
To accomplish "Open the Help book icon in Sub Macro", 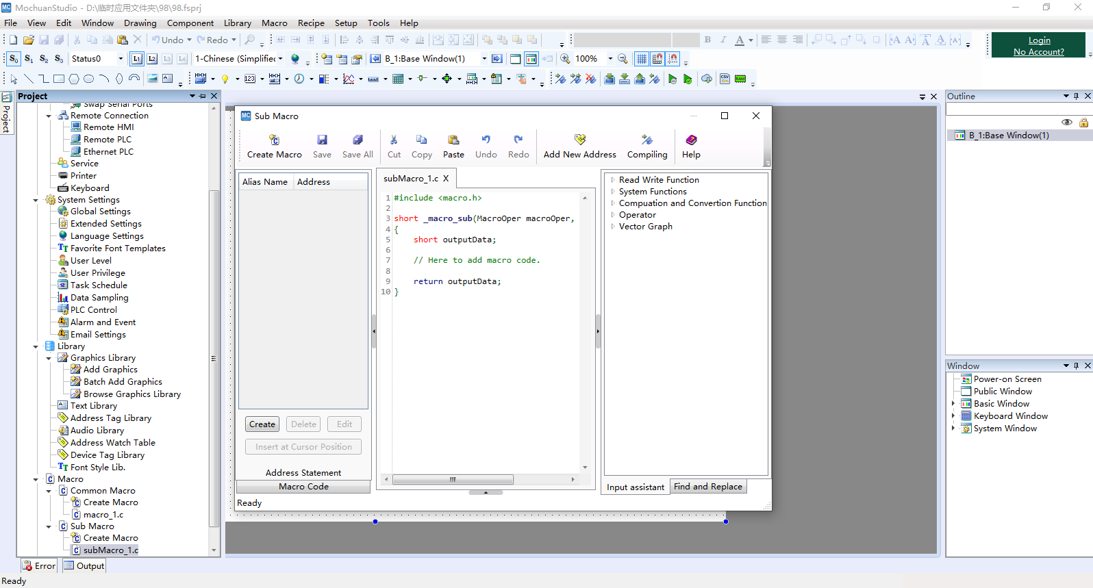I will click(691, 140).
